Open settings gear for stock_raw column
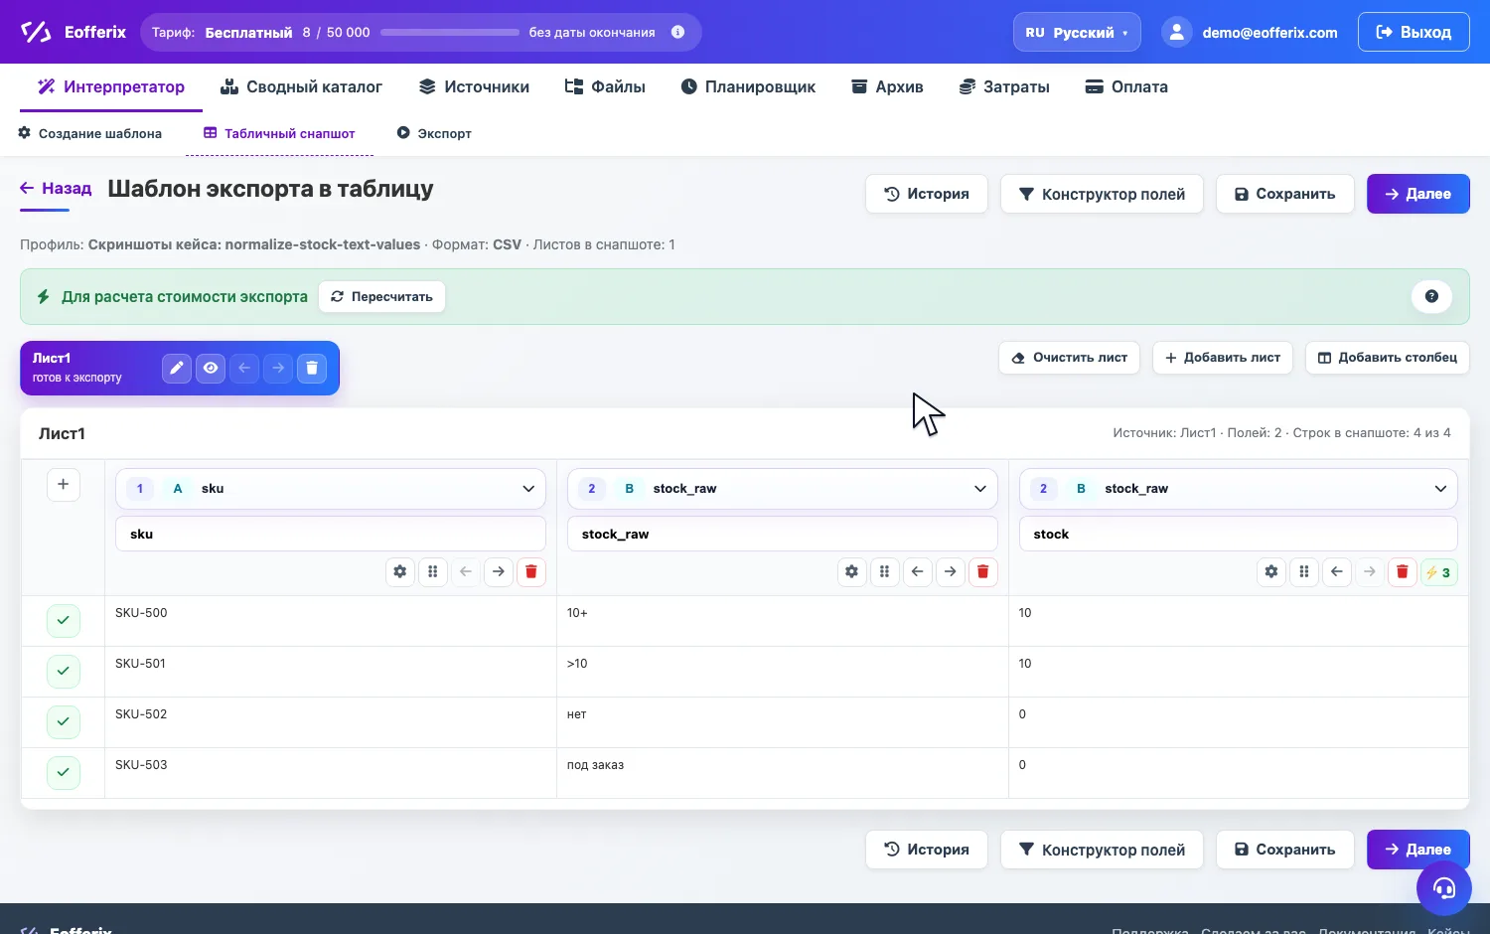1490x934 pixels. pyautogui.click(x=852, y=571)
